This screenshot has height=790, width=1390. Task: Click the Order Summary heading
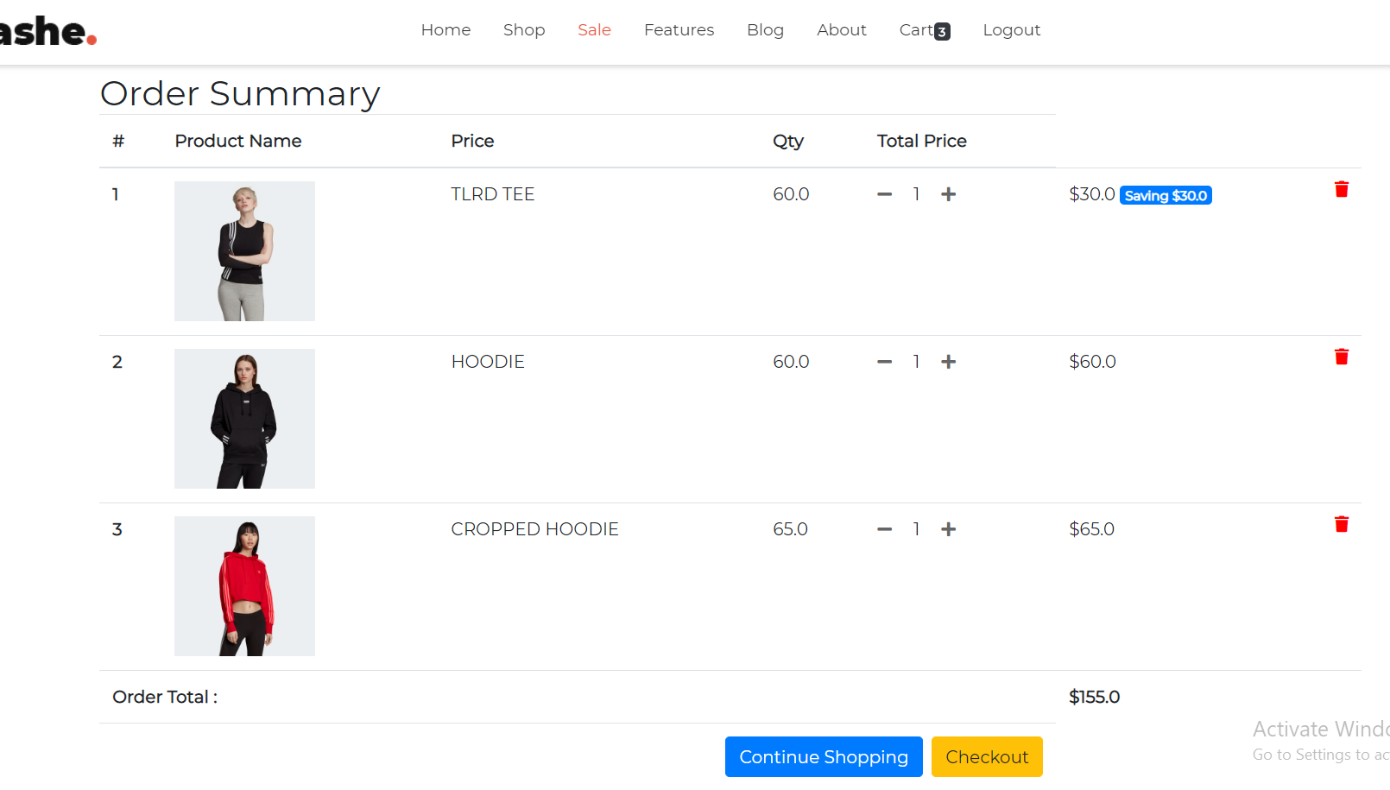tap(240, 93)
